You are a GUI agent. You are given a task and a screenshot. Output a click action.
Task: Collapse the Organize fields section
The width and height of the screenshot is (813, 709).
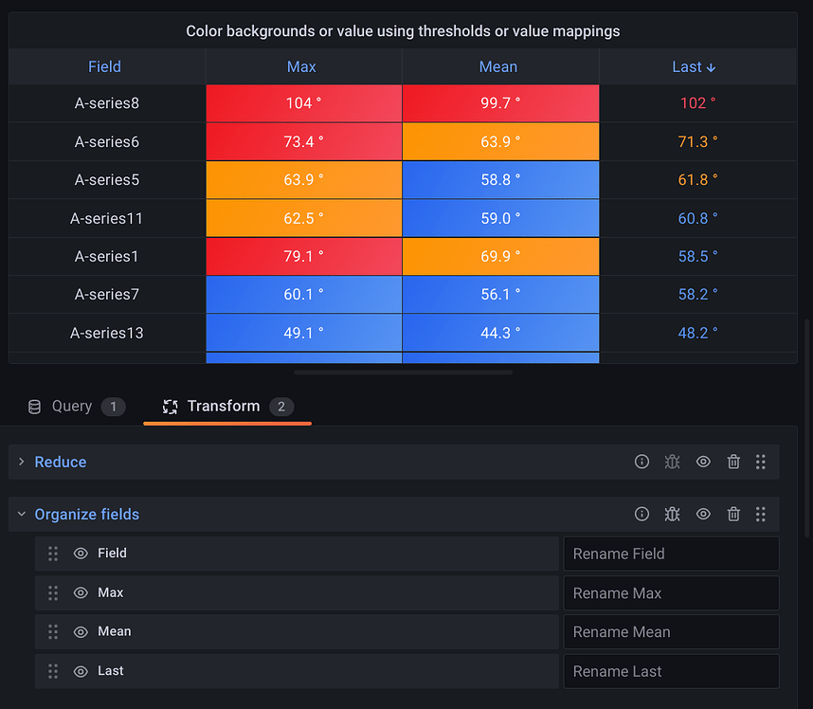tap(22, 514)
